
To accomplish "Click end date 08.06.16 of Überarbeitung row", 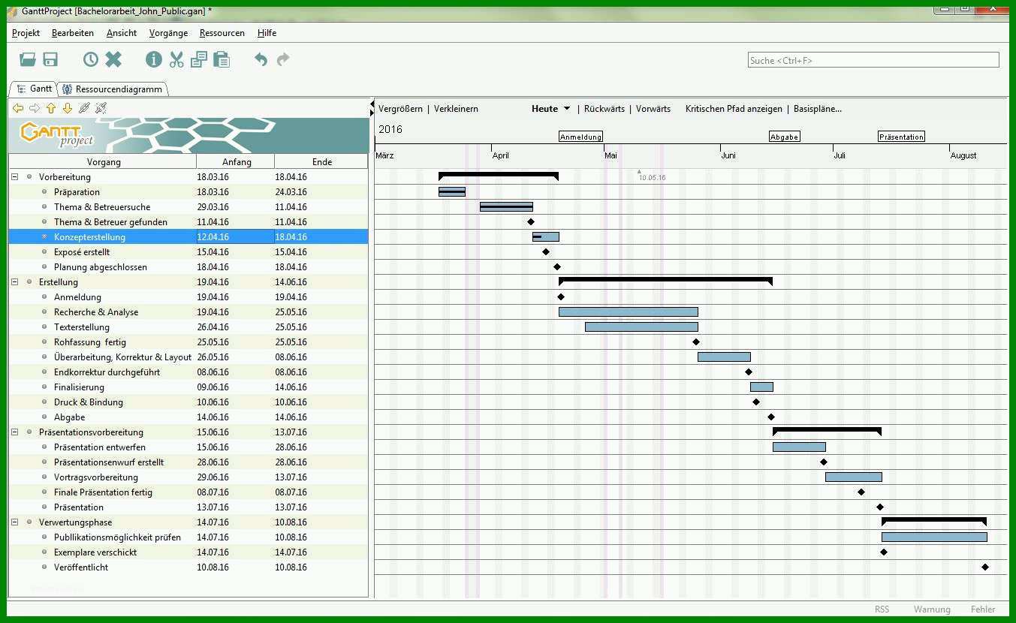I will click(291, 357).
